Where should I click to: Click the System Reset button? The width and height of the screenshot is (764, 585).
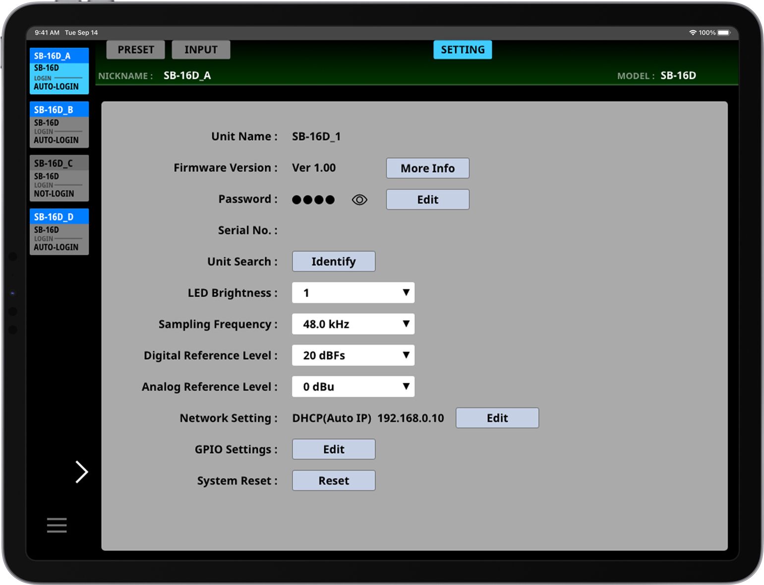coord(334,480)
